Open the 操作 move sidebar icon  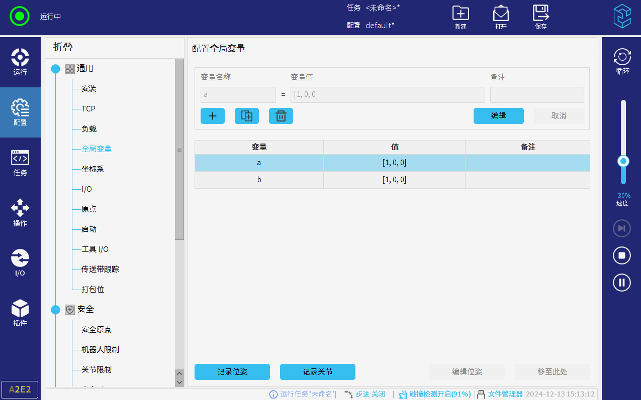click(20, 212)
